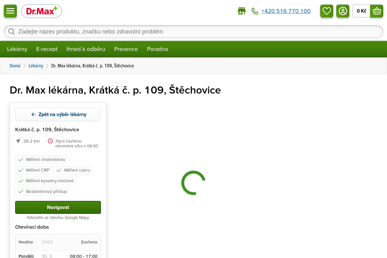Go back via Zpět na výběr lékárny
387x258 pixels.
(58, 114)
